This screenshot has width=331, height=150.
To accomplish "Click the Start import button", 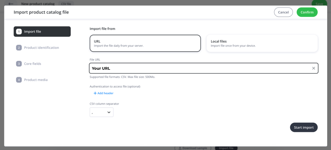I will (304, 128).
